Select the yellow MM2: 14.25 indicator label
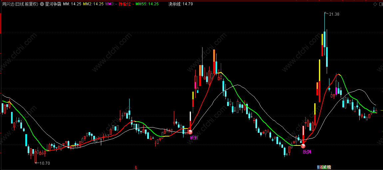This screenshot has width=383, height=170. (93, 4)
